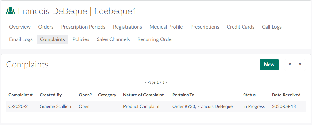Click the Date Received column header
This screenshot has width=312, height=125.
(x=286, y=95)
